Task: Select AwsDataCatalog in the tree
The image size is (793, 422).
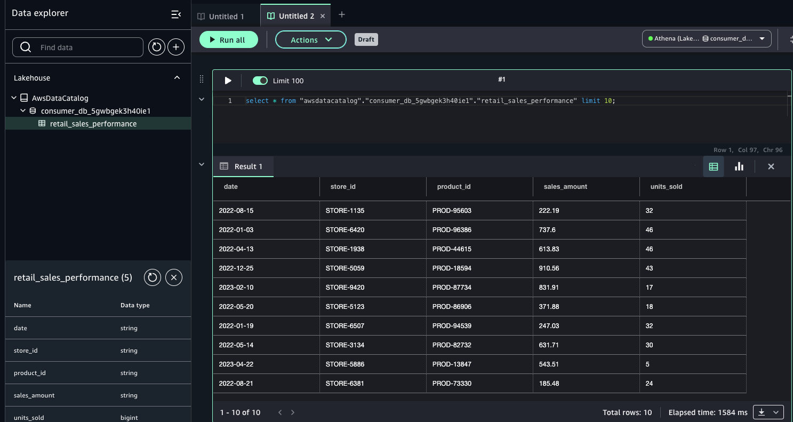Action: coord(60,98)
